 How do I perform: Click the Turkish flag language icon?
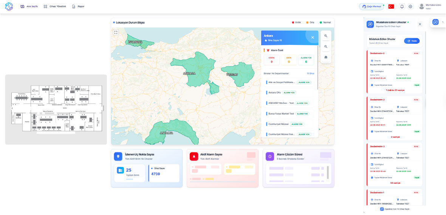click(391, 6)
